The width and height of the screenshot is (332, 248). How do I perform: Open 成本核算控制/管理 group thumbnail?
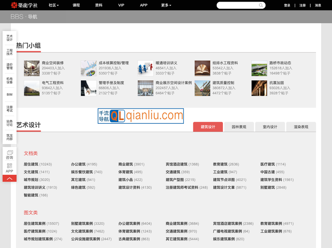point(88,68)
